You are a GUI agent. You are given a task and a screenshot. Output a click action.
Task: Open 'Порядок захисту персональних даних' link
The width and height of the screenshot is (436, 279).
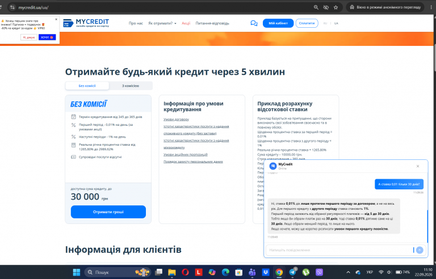(193, 162)
